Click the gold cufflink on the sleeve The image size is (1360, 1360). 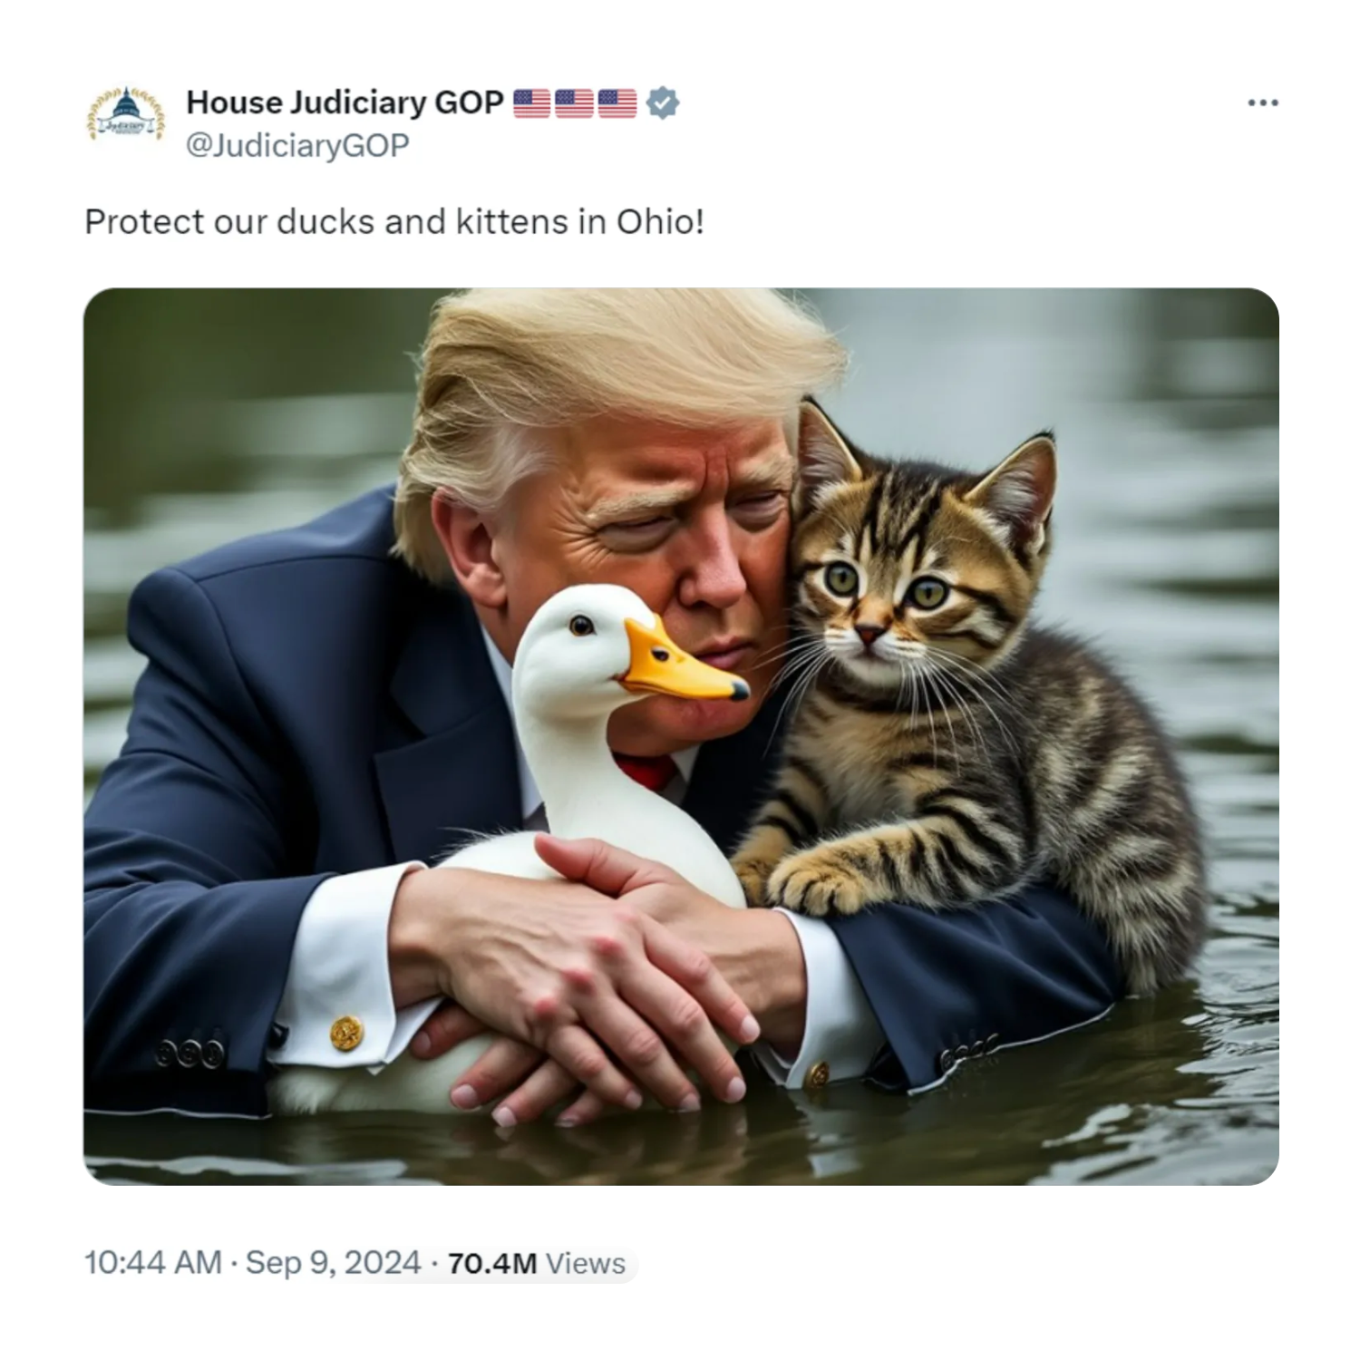[346, 1033]
